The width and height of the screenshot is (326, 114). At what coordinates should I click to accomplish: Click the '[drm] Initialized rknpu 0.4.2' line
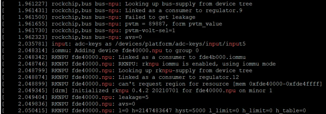[137, 91]
